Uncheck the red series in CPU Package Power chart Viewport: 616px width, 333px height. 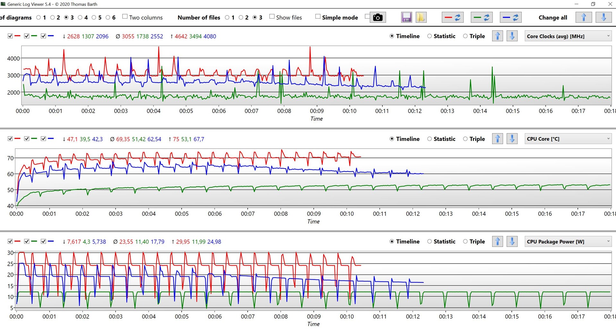click(10, 241)
